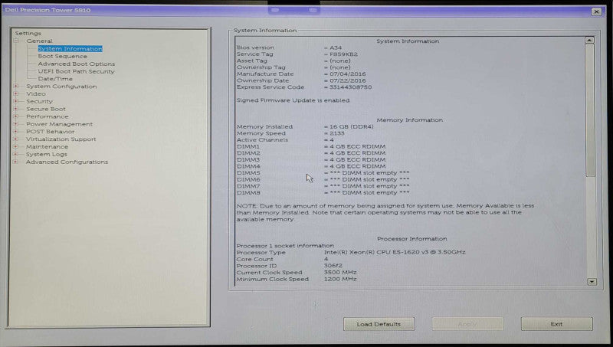This screenshot has width=613, height=347.
Task: Collapse the General tree node
Action: pyautogui.click(x=16, y=41)
